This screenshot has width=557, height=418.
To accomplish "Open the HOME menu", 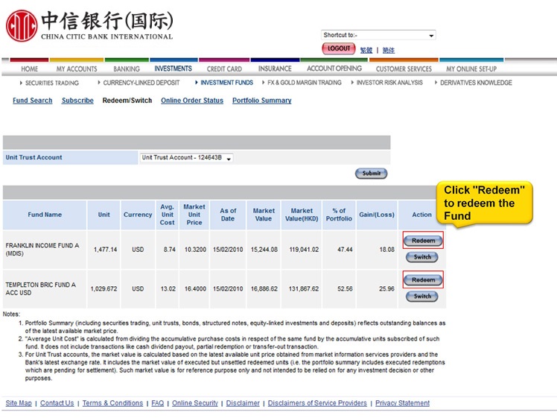I will (30, 69).
